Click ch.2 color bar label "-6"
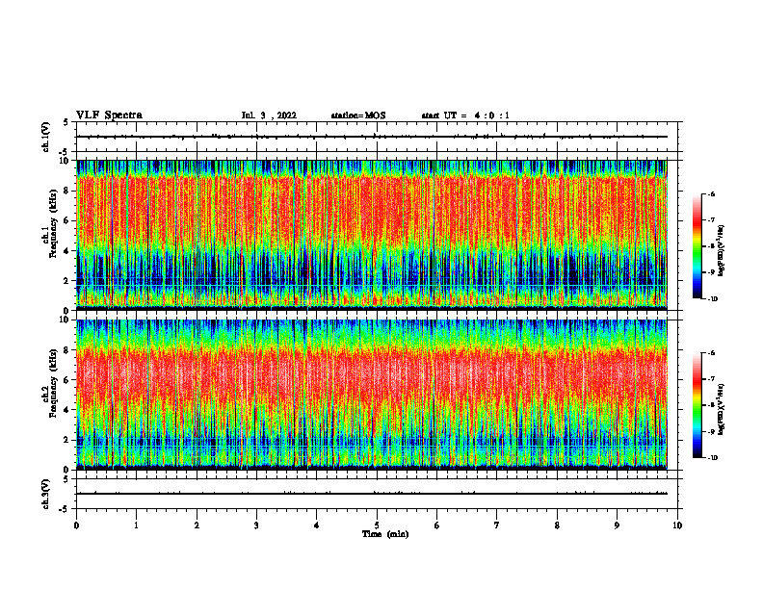 click(x=711, y=353)
